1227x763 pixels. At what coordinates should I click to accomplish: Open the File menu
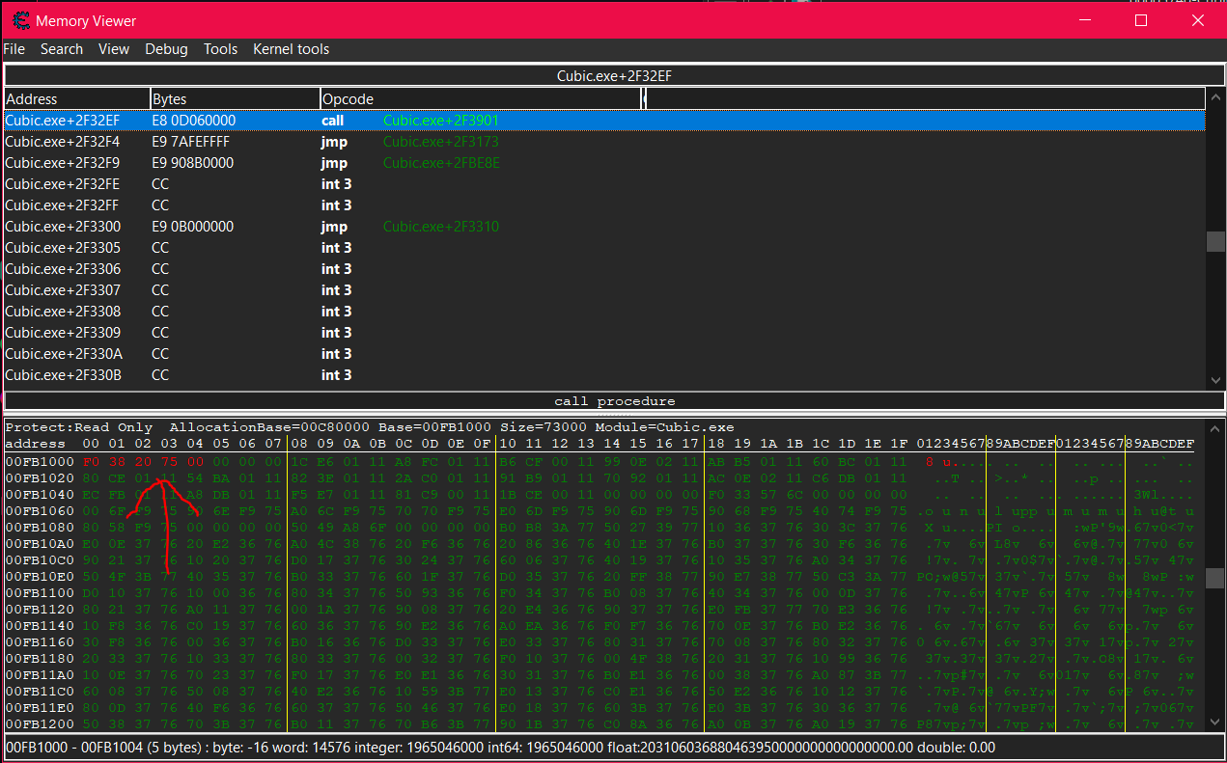(x=14, y=49)
